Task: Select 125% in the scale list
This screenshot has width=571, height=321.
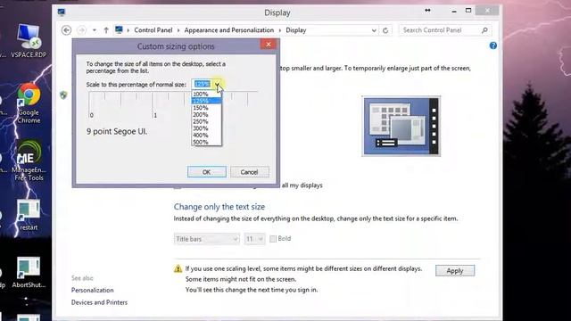Action: click(x=206, y=101)
